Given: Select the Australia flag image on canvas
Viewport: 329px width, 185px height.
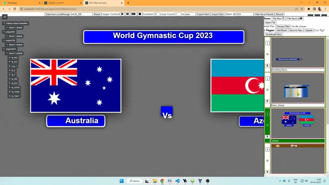Looking at the screenshot, I should point(76,86).
